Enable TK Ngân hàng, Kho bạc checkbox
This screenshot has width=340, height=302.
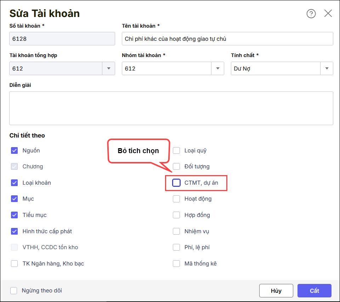(x=15, y=264)
